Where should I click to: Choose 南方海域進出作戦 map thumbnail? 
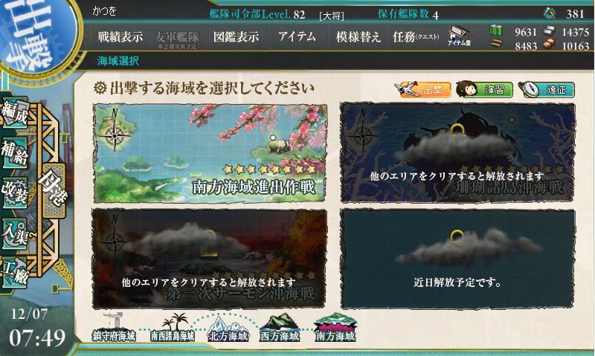(x=210, y=153)
